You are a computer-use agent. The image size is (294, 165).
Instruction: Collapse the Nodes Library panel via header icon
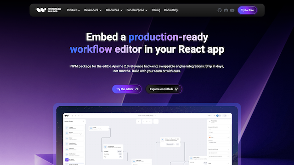[x=84, y=121]
